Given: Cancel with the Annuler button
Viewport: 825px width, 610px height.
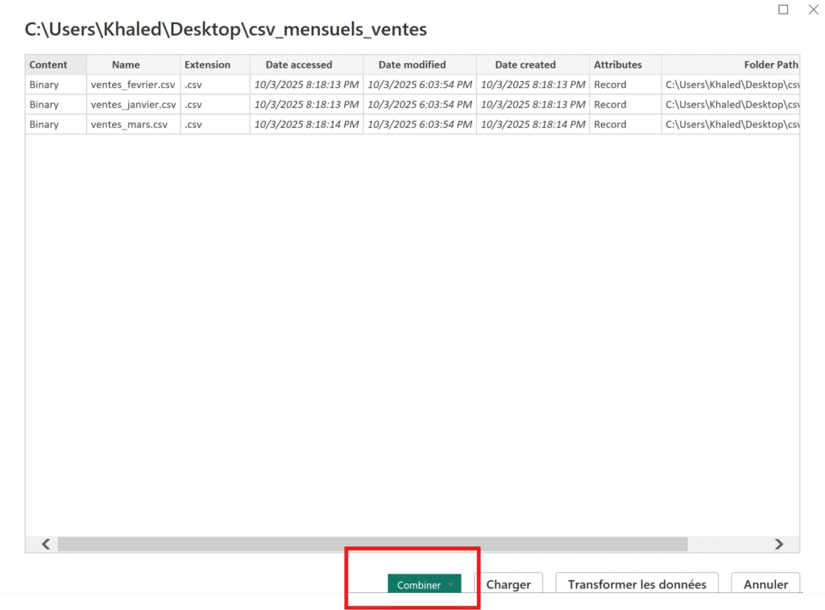Looking at the screenshot, I should (765, 584).
